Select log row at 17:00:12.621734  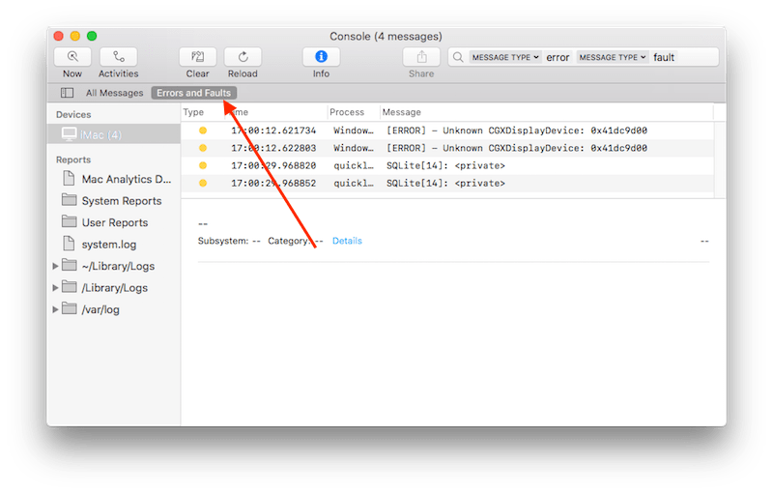pyautogui.click(x=447, y=130)
